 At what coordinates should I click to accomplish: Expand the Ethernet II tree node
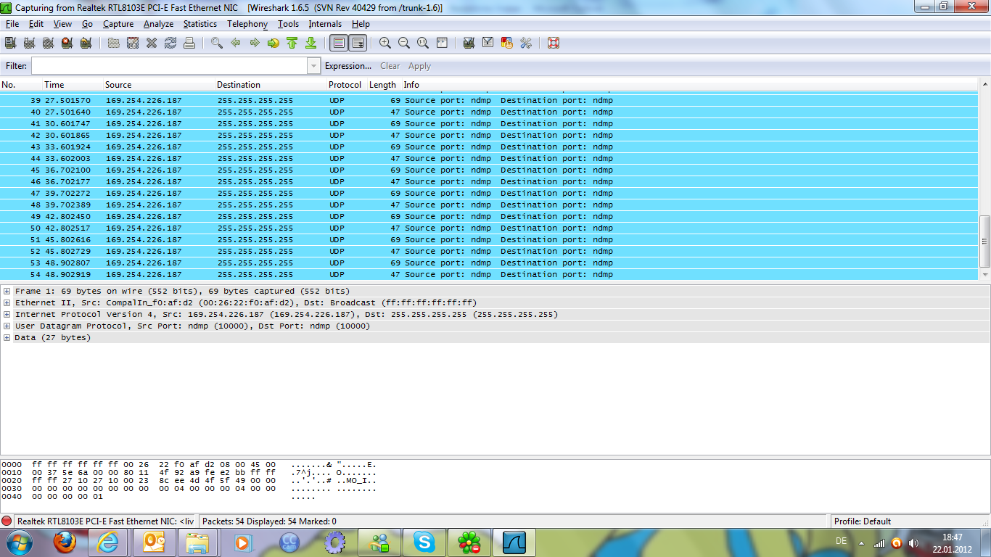pos(7,303)
